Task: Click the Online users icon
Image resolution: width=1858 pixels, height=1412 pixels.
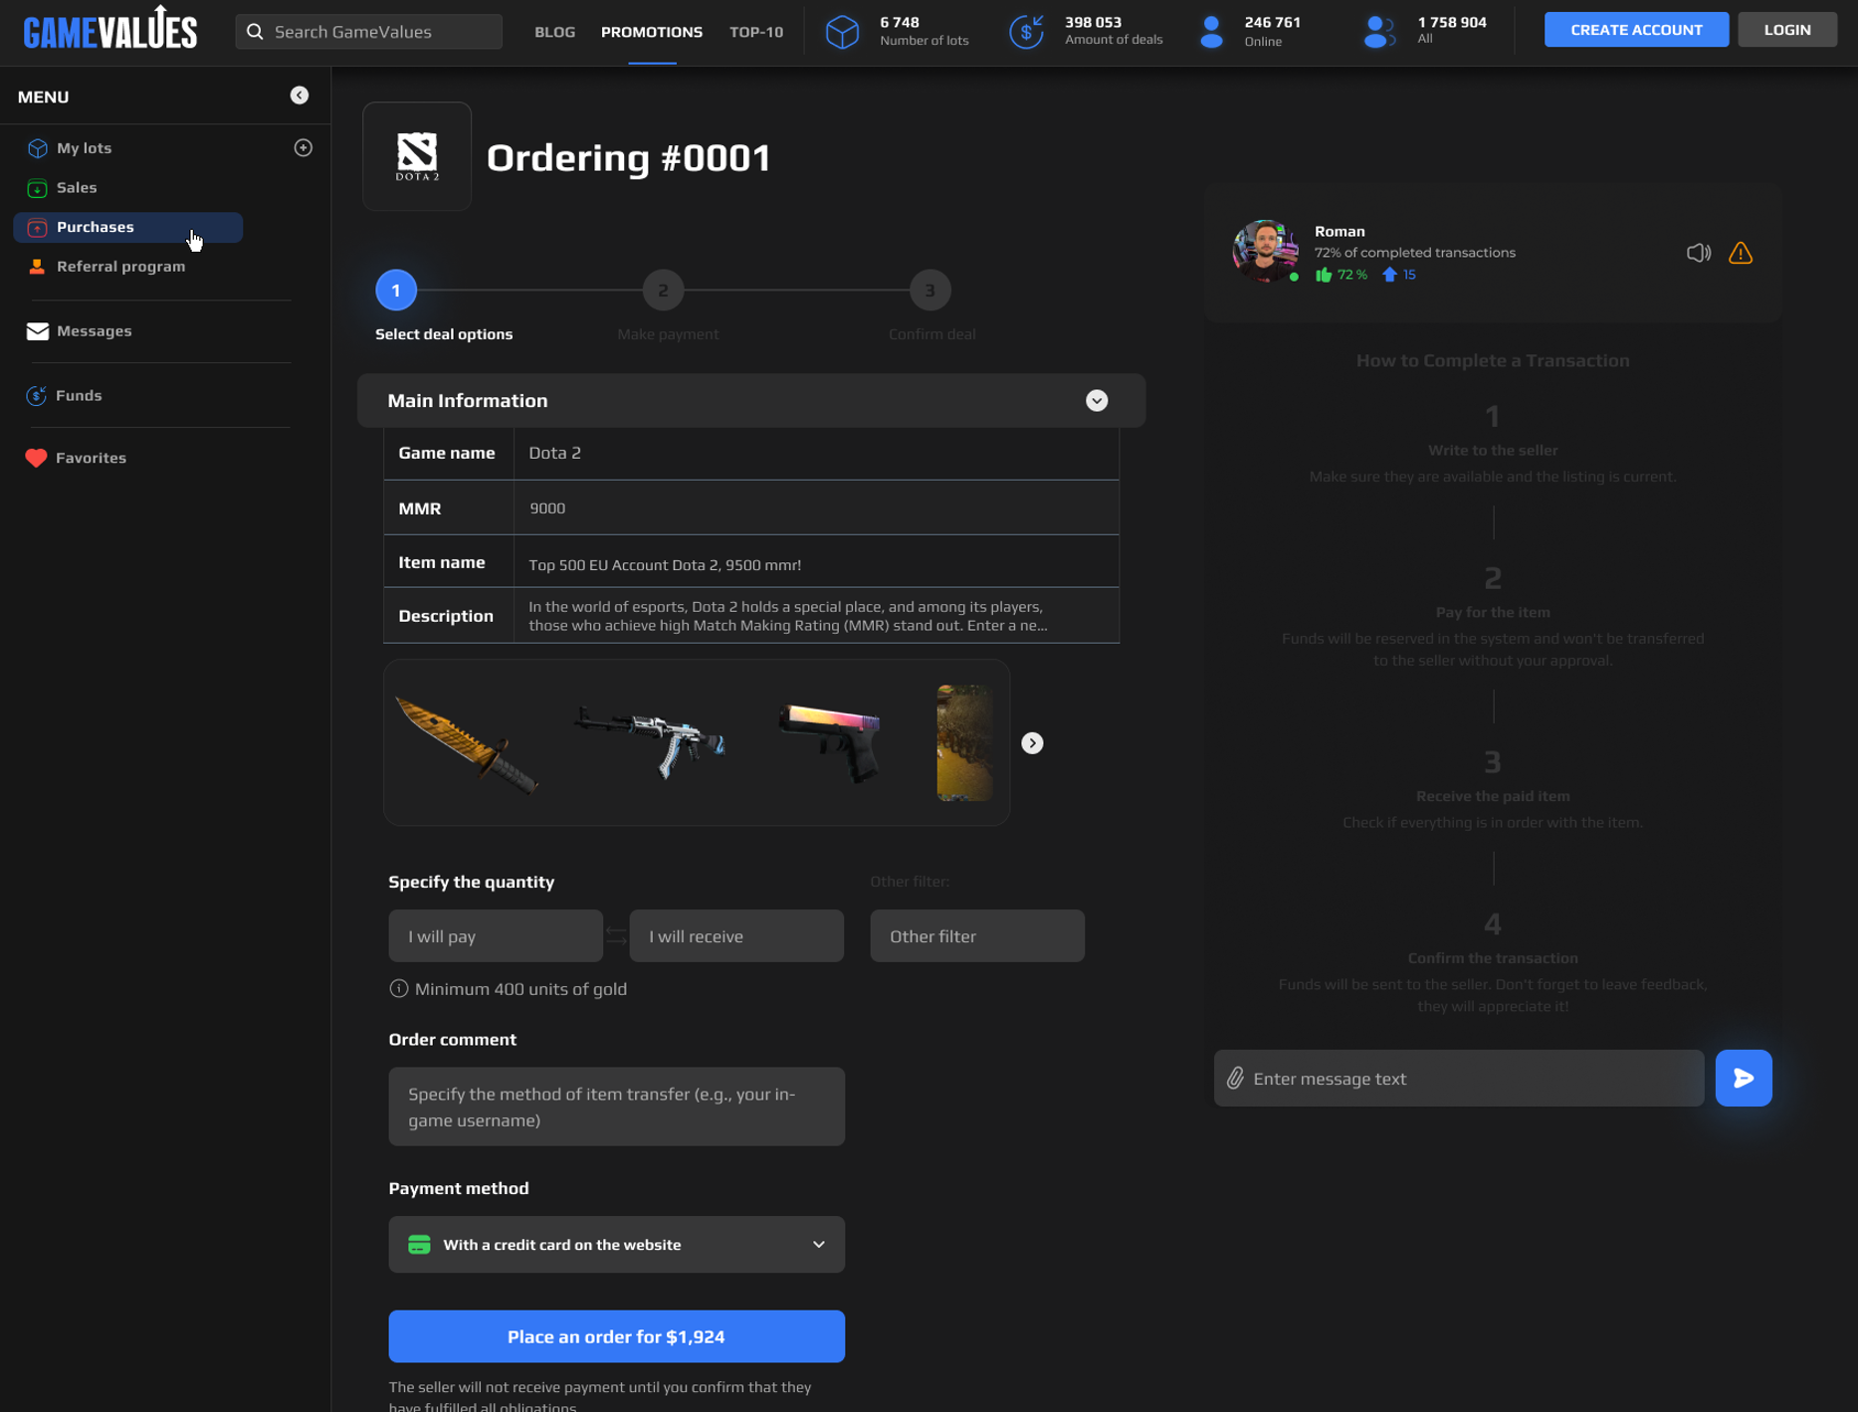Action: coord(1211,32)
